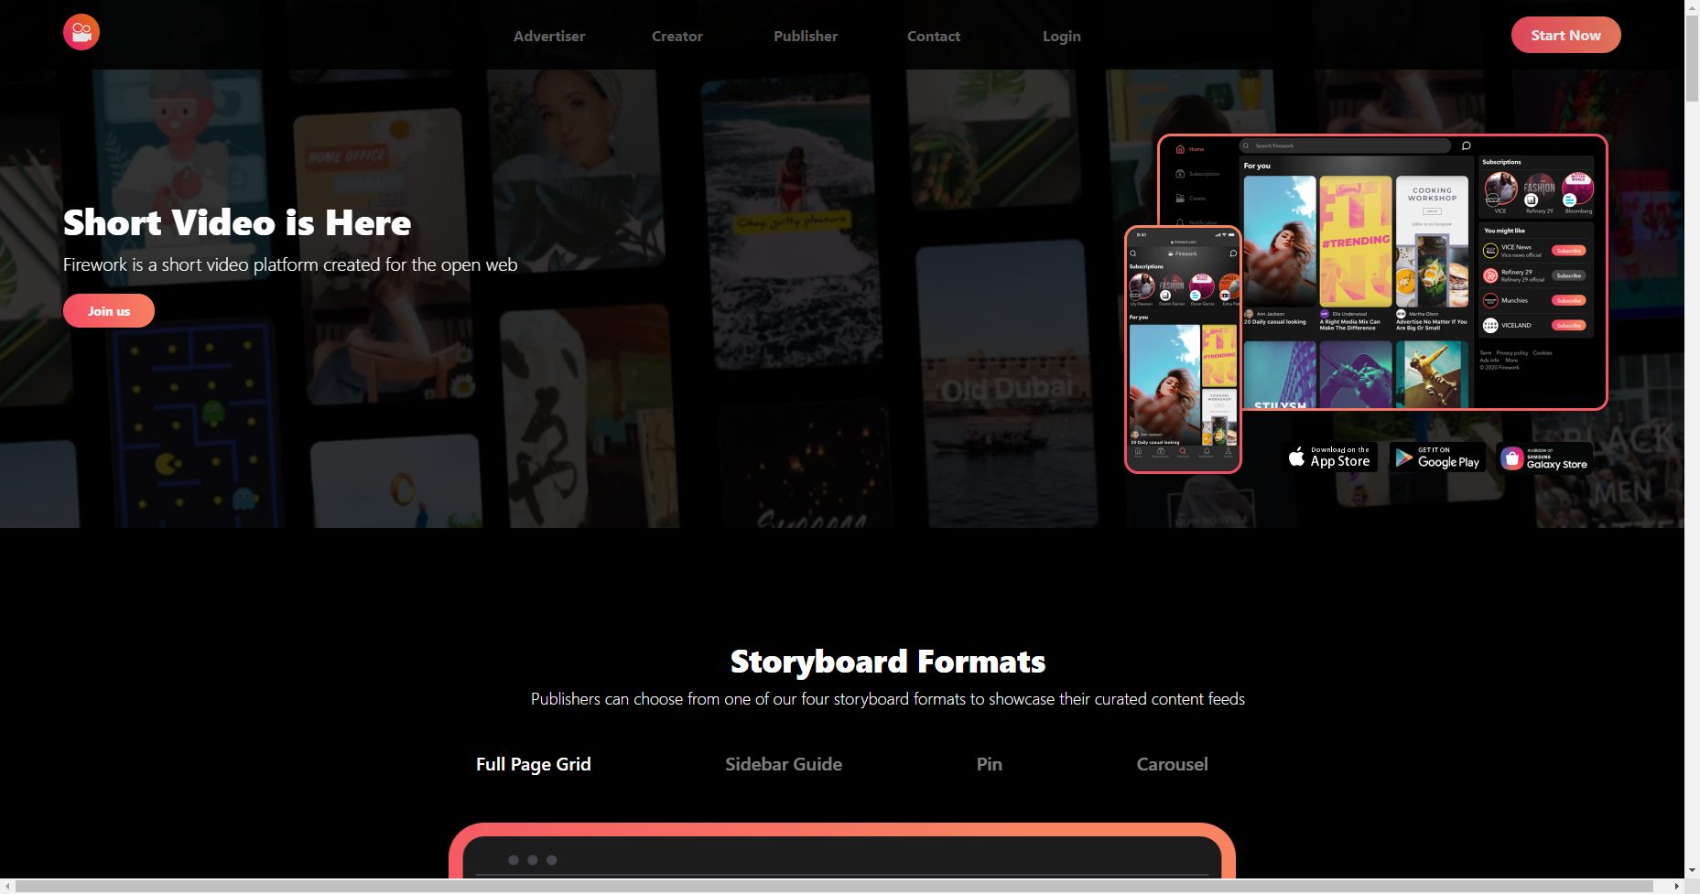This screenshot has height=894, width=1700.
Task: Click the Start Now button
Action: 1565,35
